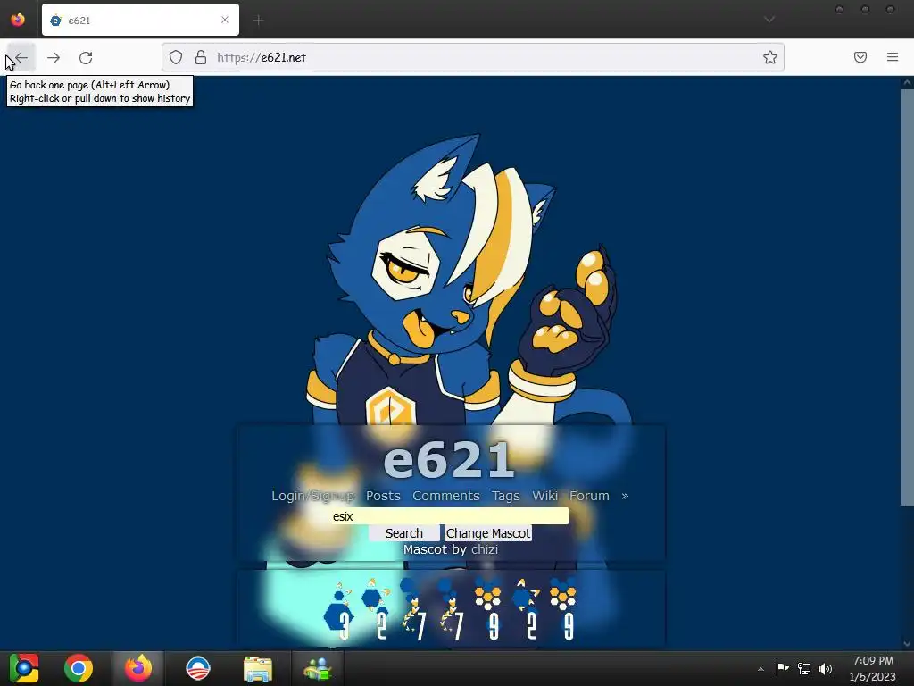Image resolution: width=914 pixels, height=686 pixels.
Task: View site security padlock information
Action: coord(201,57)
